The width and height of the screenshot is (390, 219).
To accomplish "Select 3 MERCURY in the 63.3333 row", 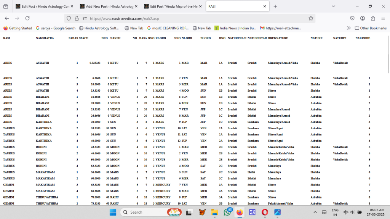I will 161,185.
